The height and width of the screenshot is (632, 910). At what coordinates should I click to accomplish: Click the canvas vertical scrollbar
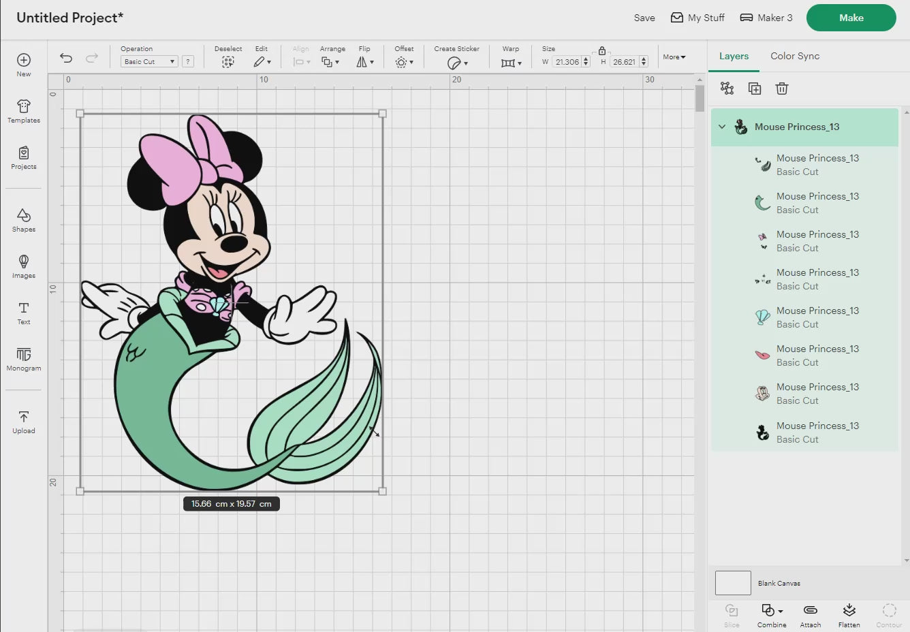pos(700,99)
